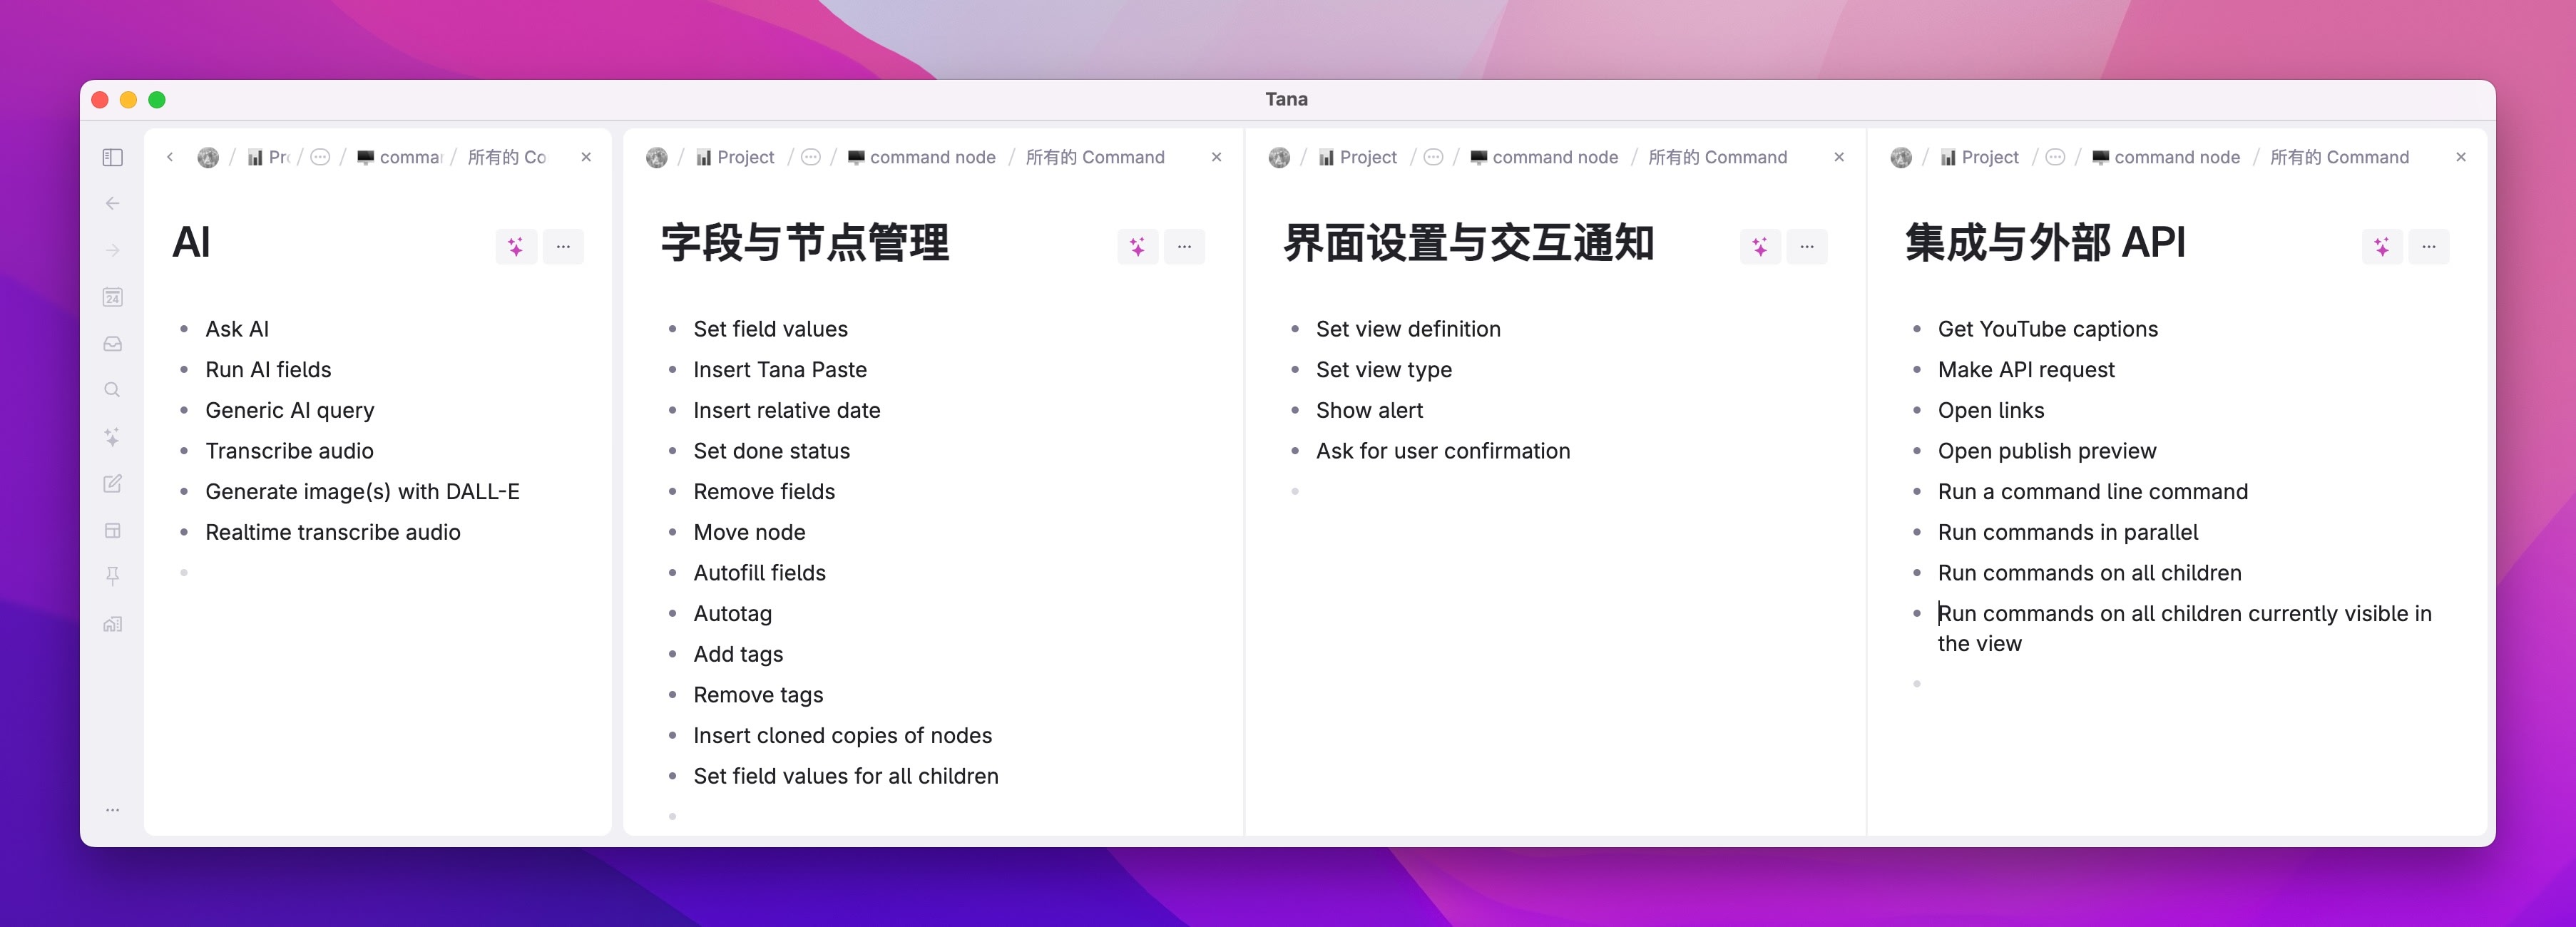Open 所有的 Command breadcrumb in 界面设置与交互通知 panel
The height and width of the screenshot is (927, 2576).
point(1718,157)
